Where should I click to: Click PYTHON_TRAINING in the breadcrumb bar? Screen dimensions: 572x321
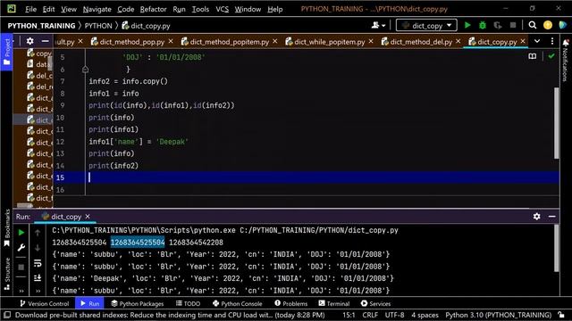click(41, 26)
